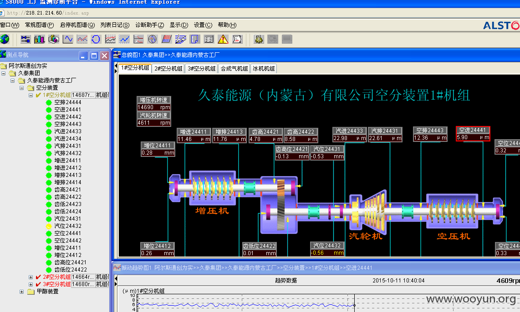520x312 pixels.
Task: Select the 1#空分机组 tab
Action: click(x=135, y=68)
